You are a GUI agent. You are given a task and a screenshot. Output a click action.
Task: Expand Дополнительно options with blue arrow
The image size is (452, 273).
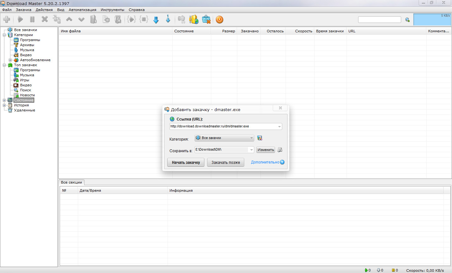282,162
